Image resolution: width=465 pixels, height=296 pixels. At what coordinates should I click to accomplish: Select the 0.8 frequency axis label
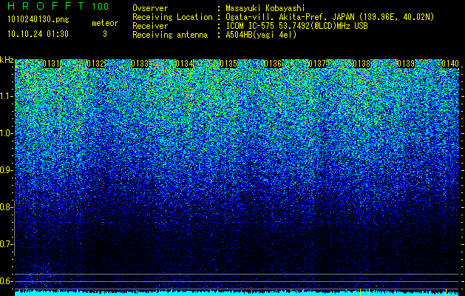coord(6,207)
